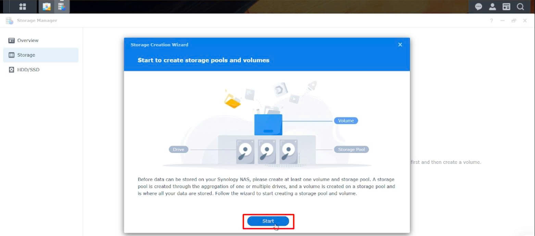Go to the Overview section
This screenshot has width=535, height=236.
pyautogui.click(x=28, y=40)
